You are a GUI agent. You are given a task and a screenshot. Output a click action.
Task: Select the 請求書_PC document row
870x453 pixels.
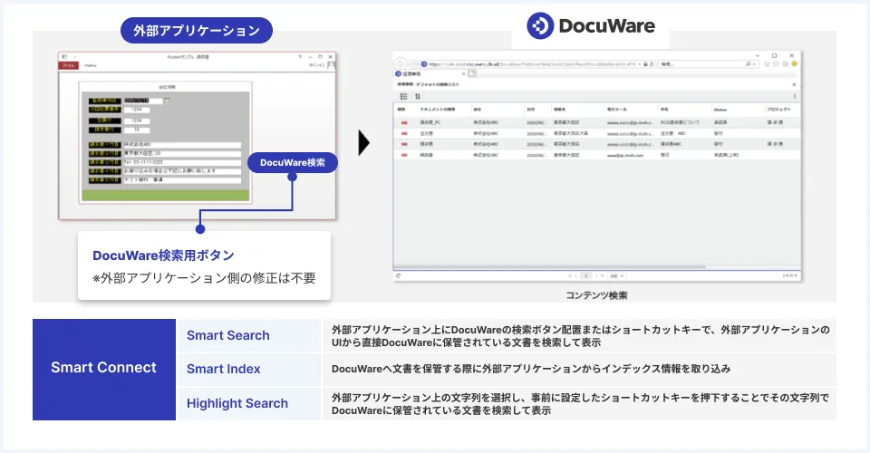[x=597, y=122]
